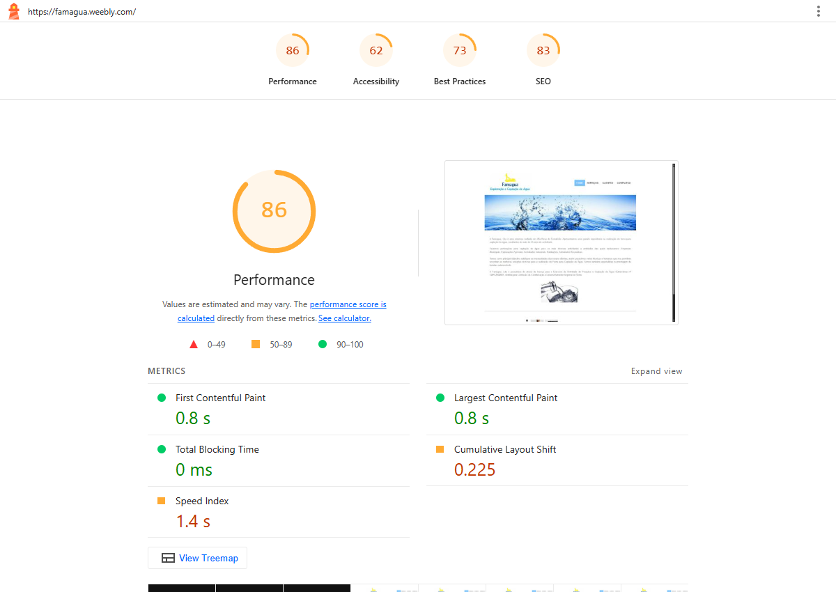Click the Total Blocking Time metric

click(279, 460)
